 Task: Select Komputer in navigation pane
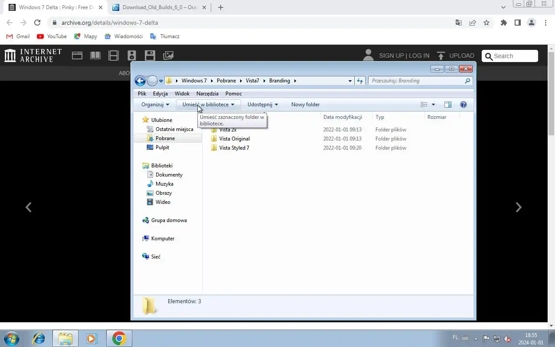[x=163, y=239]
